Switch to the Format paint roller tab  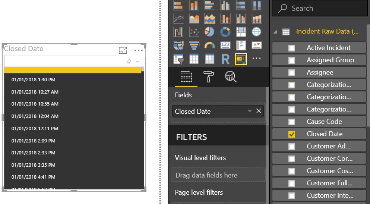click(x=208, y=77)
